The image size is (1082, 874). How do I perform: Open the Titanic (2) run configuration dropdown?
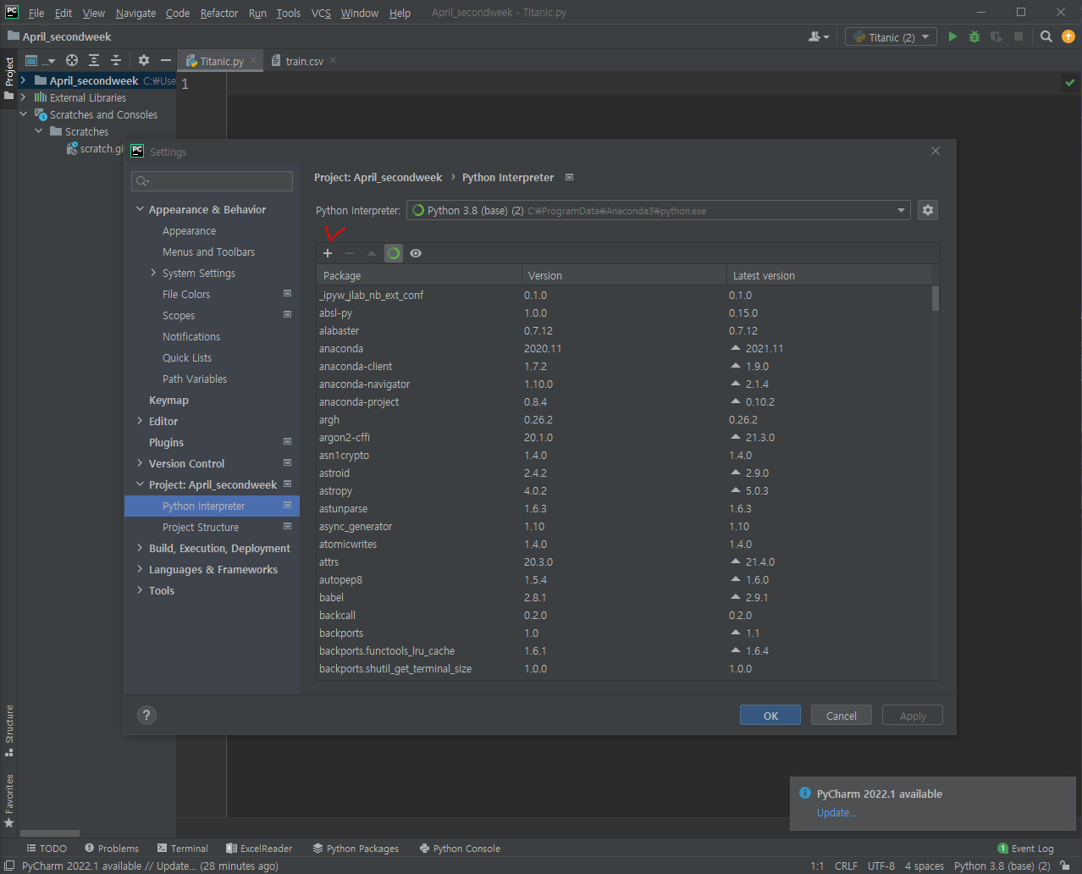point(892,37)
